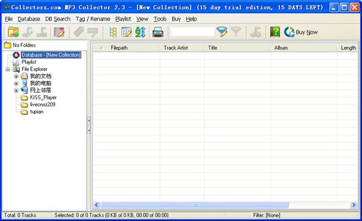Viewport: 362px width, 221px height.
Task: Open the Database menu
Action: point(29,19)
